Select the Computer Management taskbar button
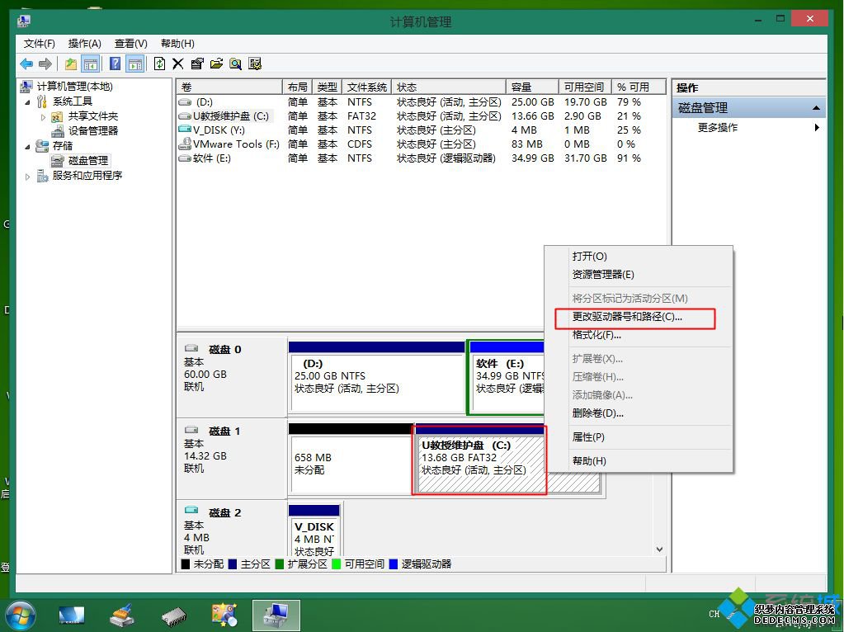The height and width of the screenshot is (632, 844). pos(276,615)
